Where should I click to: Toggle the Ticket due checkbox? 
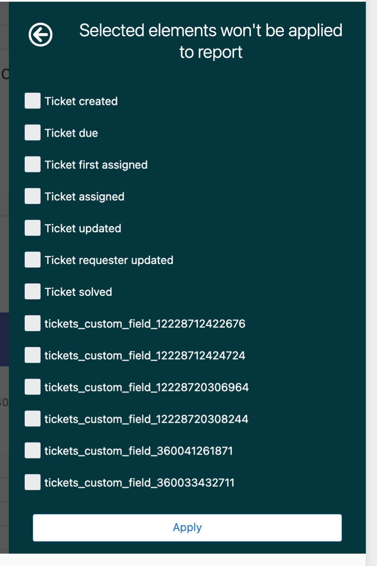tap(33, 133)
